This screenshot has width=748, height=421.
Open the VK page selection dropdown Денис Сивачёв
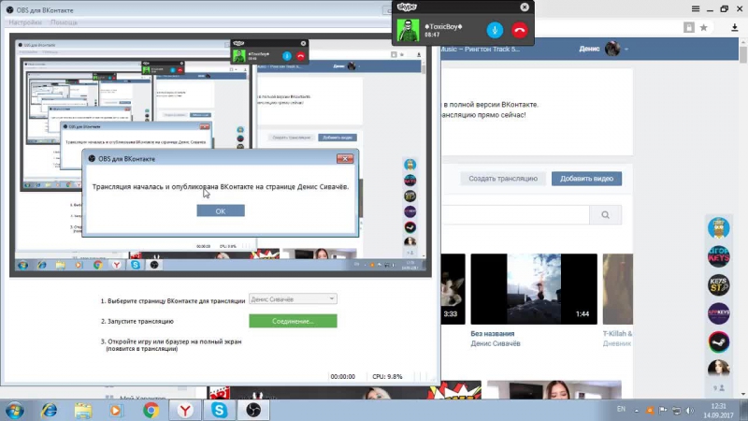point(293,298)
